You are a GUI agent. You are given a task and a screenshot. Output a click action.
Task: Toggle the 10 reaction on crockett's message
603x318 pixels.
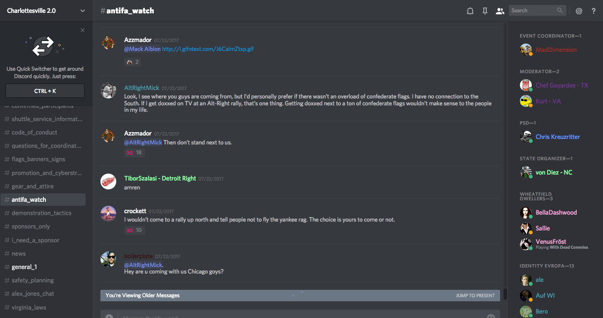(134, 230)
